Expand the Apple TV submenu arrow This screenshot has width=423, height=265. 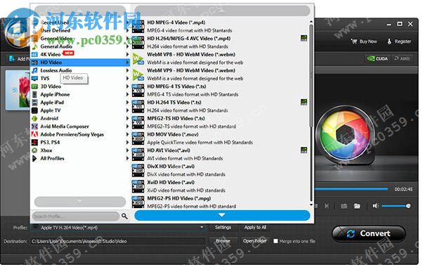pyautogui.click(x=127, y=110)
